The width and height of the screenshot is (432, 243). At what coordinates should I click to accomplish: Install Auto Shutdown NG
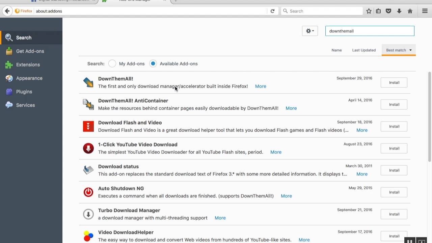[394, 192]
